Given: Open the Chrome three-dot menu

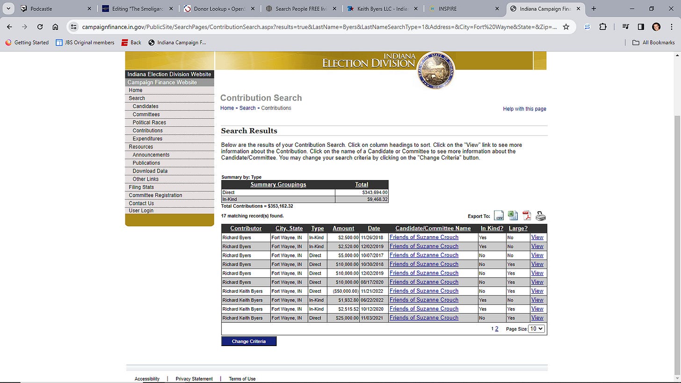Looking at the screenshot, I should [x=671, y=27].
